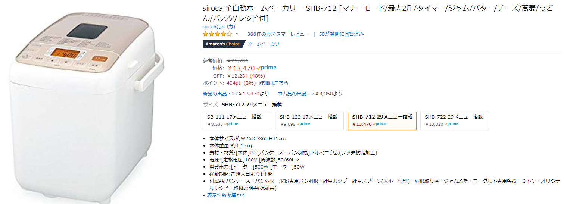View 中古品の出品 used offers link

tap(310, 94)
